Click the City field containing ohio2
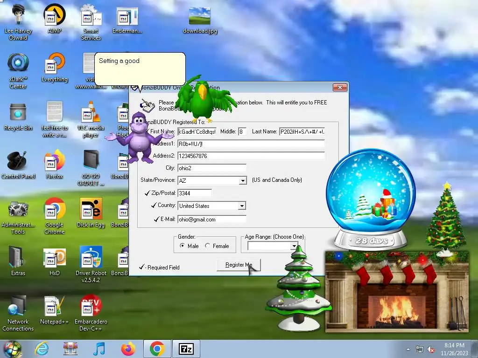Image resolution: width=478 pixels, height=358 pixels. [212, 168]
